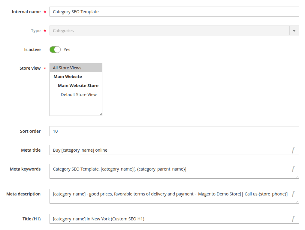
Task: Insert a variable into the Meta title field
Action: [x=293, y=150]
